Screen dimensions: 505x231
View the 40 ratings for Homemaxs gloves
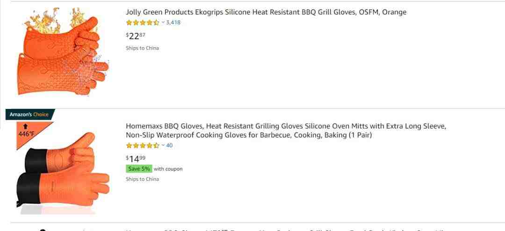pyautogui.click(x=169, y=145)
